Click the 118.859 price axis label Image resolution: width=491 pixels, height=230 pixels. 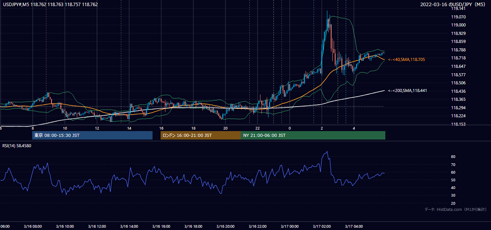(x=458, y=41)
